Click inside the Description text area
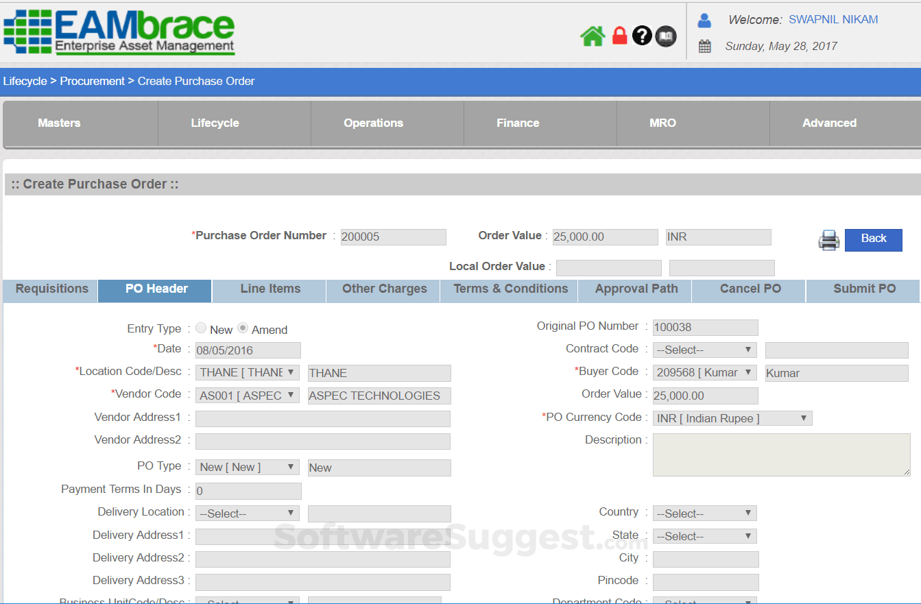Screen dimensions: 921x604 (781, 455)
